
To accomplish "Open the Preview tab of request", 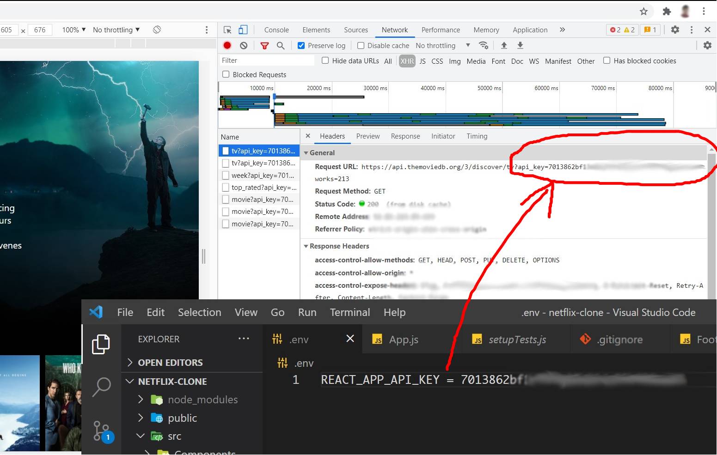I will (368, 136).
